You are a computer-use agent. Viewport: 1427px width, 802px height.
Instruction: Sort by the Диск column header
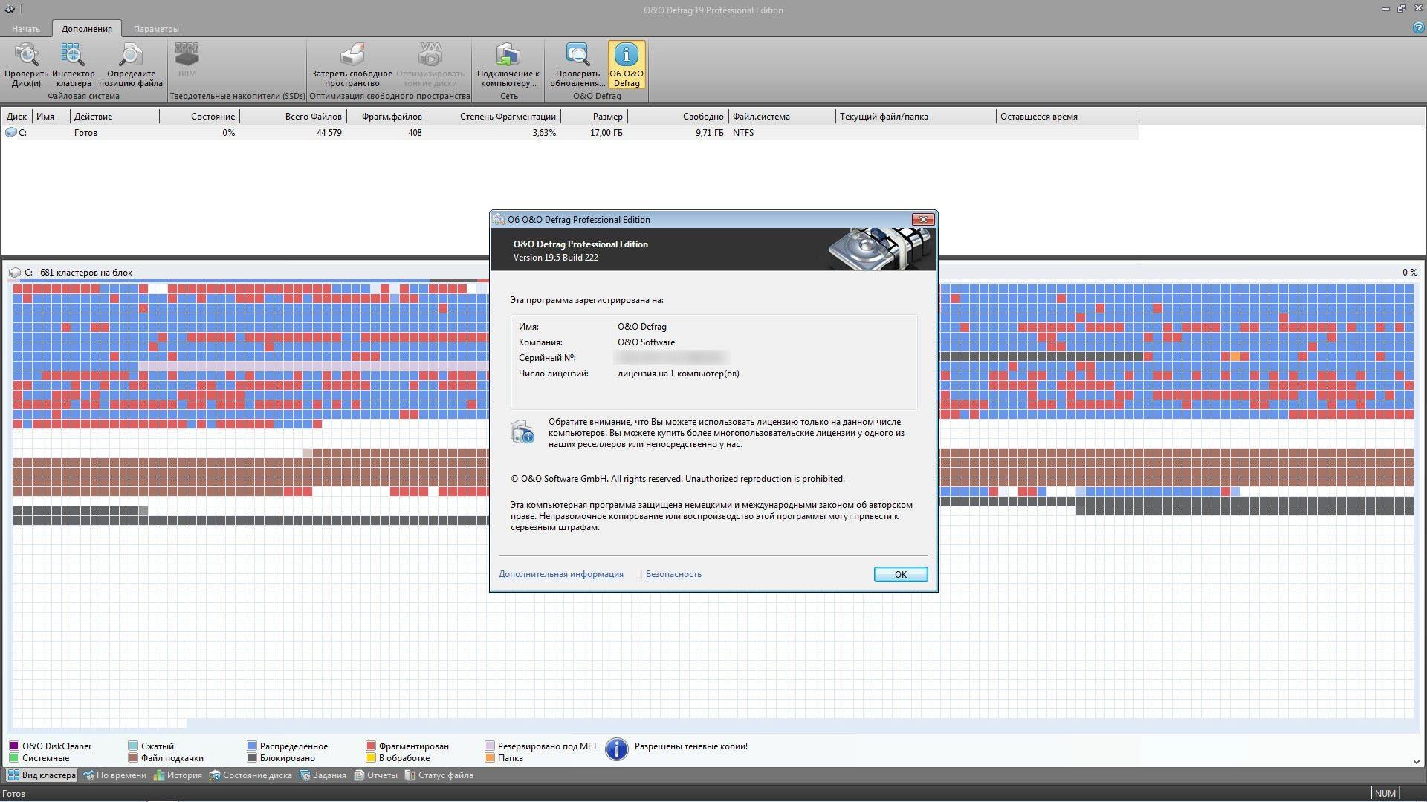click(16, 117)
